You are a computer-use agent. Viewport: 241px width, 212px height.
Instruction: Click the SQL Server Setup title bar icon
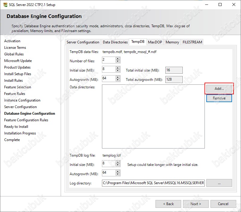[5, 4]
